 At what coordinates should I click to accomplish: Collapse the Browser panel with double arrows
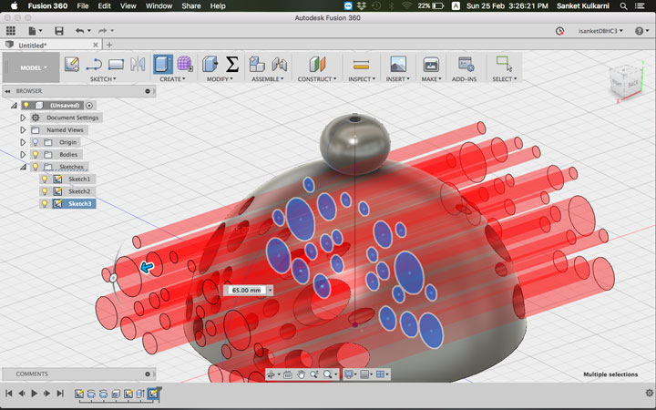click(x=7, y=91)
